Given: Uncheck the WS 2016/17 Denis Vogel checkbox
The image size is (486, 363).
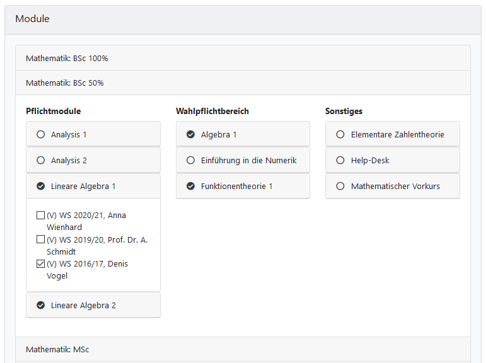Looking at the screenshot, I should click(x=41, y=264).
